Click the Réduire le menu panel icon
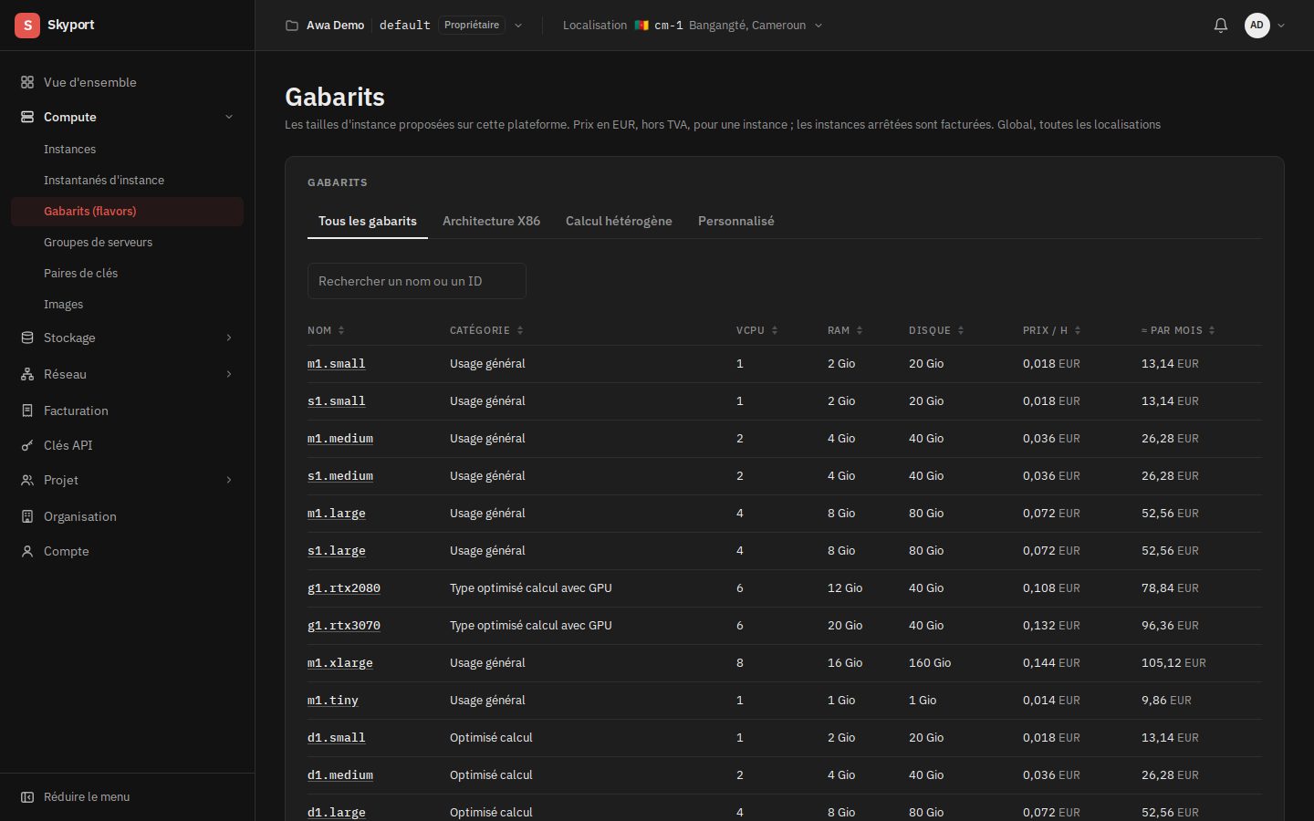The width and height of the screenshot is (1314, 821). coord(27,797)
